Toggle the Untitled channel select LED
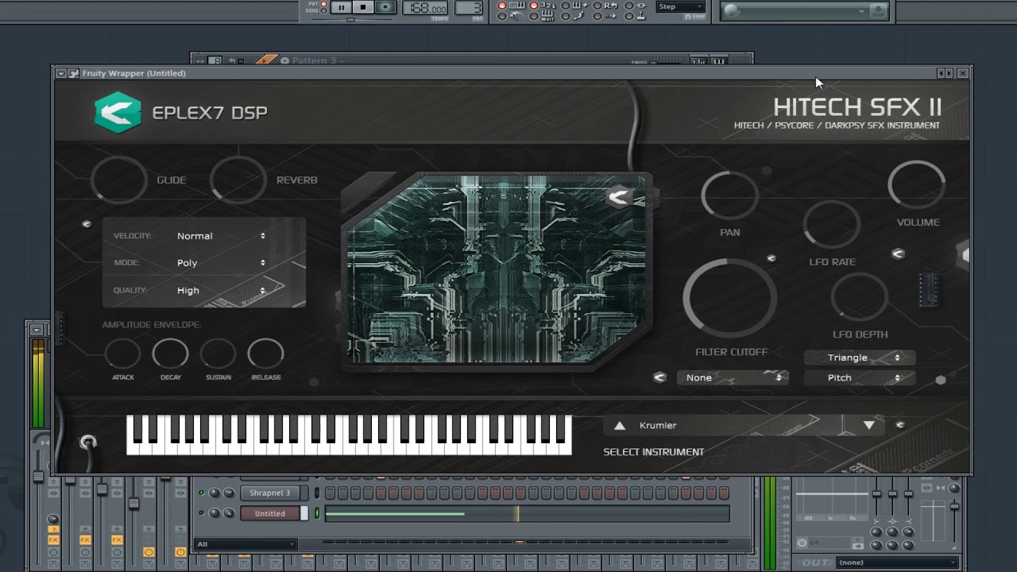The width and height of the screenshot is (1017, 572). (x=317, y=514)
